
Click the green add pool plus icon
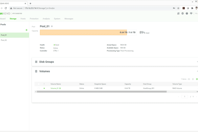pyautogui.click(x=26, y=30)
